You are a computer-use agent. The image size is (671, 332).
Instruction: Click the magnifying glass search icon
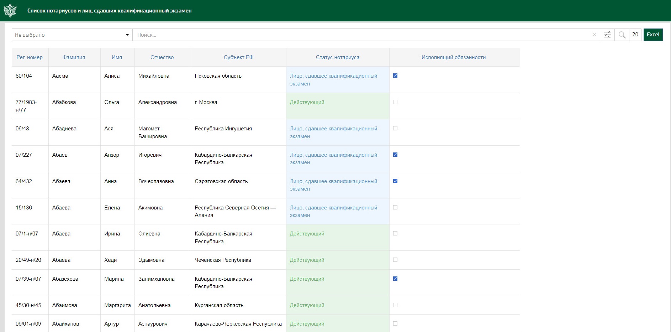[x=622, y=35]
